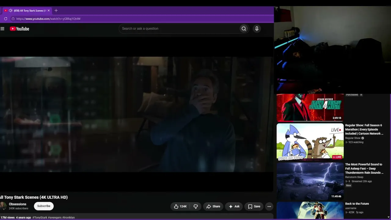Click the Purchased badge on John Wick
This screenshot has height=220, width=391.
[352, 95]
